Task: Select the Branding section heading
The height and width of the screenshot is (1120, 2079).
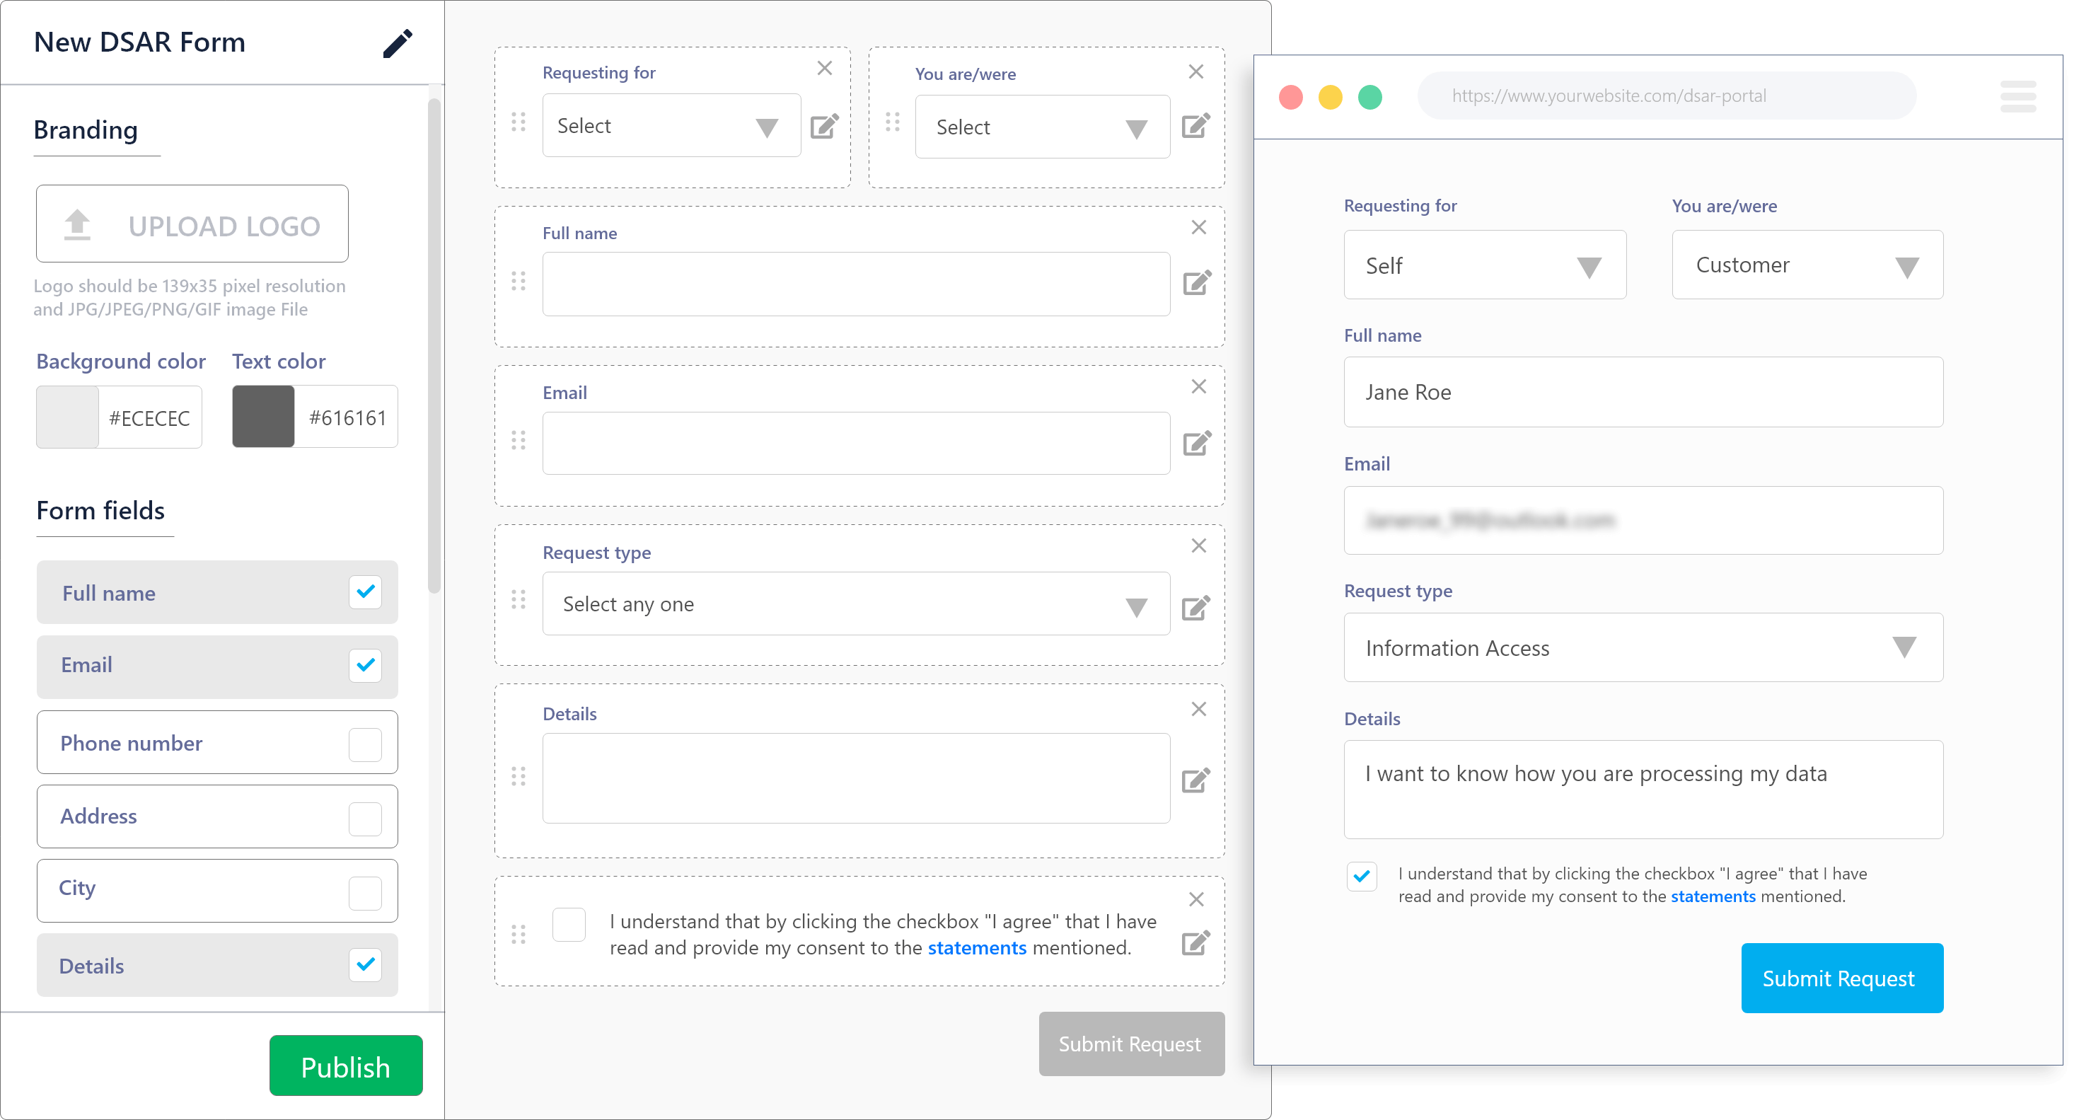Action: pos(86,130)
